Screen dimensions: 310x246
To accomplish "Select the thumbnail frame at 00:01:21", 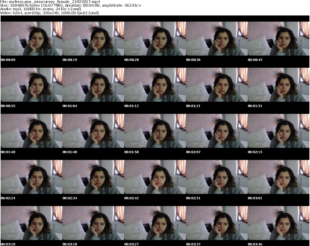I will pos(217,85).
